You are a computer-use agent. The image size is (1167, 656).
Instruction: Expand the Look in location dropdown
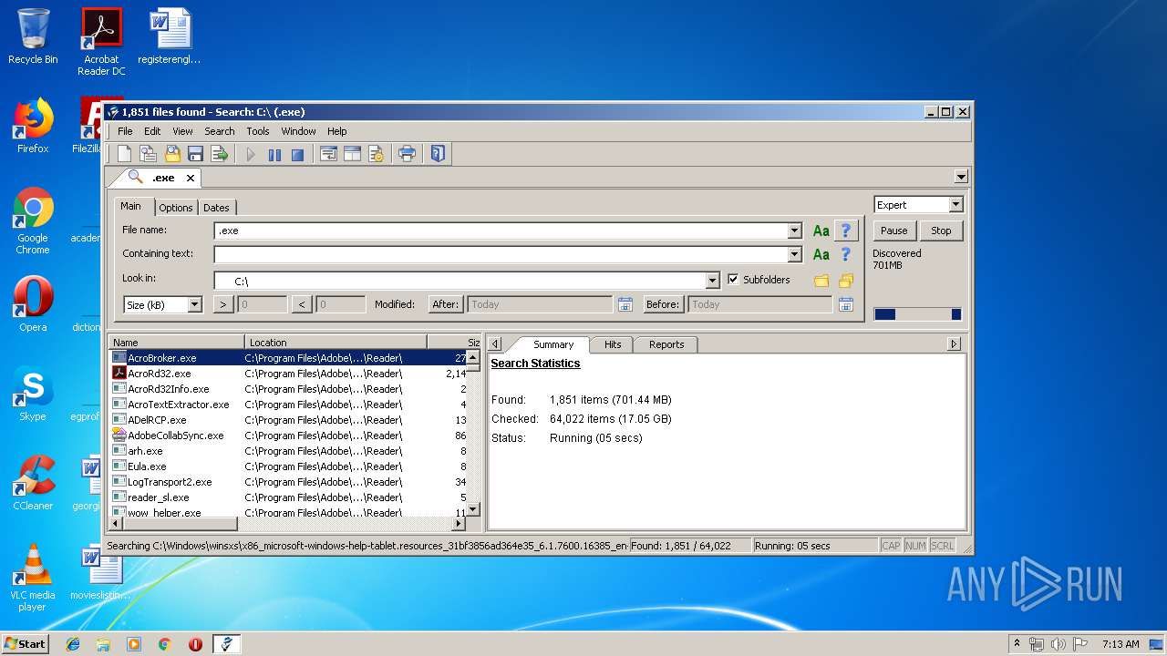(x=713, y=281)
